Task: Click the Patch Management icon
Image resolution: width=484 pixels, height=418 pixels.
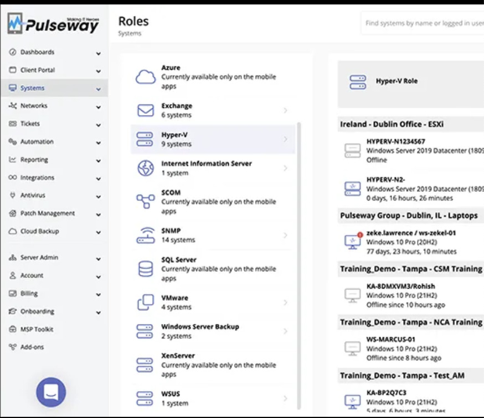Action: pyautogui.click(x=12, y=213)
